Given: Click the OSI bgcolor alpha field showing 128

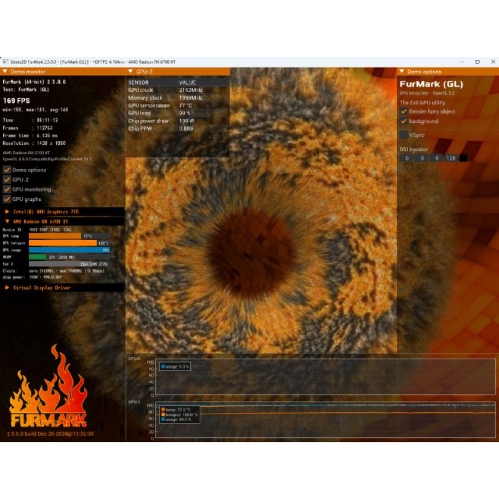Looking at the screenshot, I should coord(451,158).
